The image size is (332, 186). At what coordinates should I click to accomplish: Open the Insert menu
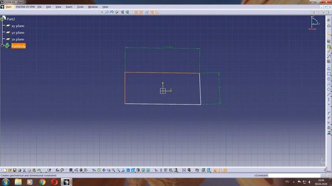69,7
